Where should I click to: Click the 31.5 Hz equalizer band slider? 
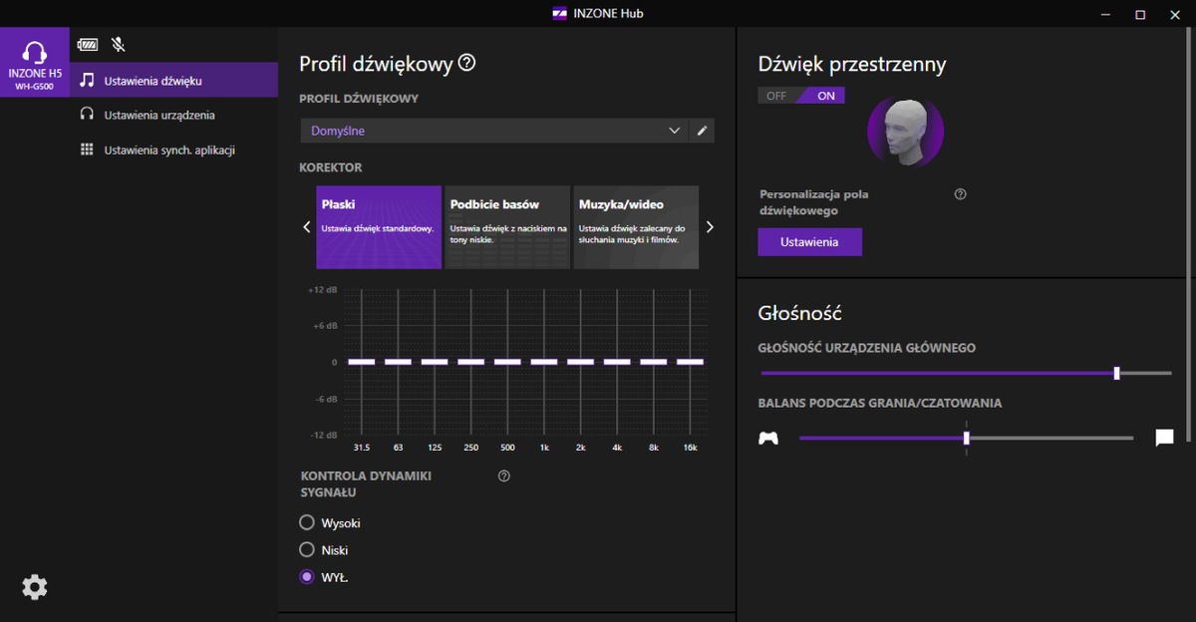(x=362, y=362)
